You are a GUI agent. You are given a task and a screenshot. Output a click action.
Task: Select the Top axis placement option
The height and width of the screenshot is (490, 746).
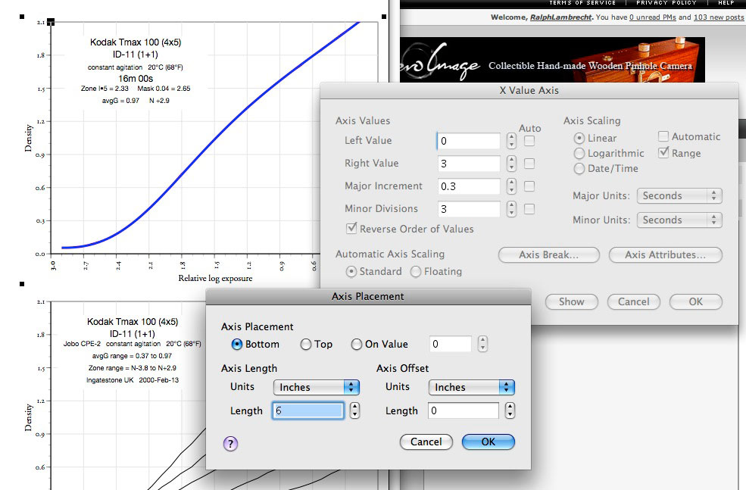point(306,344)
